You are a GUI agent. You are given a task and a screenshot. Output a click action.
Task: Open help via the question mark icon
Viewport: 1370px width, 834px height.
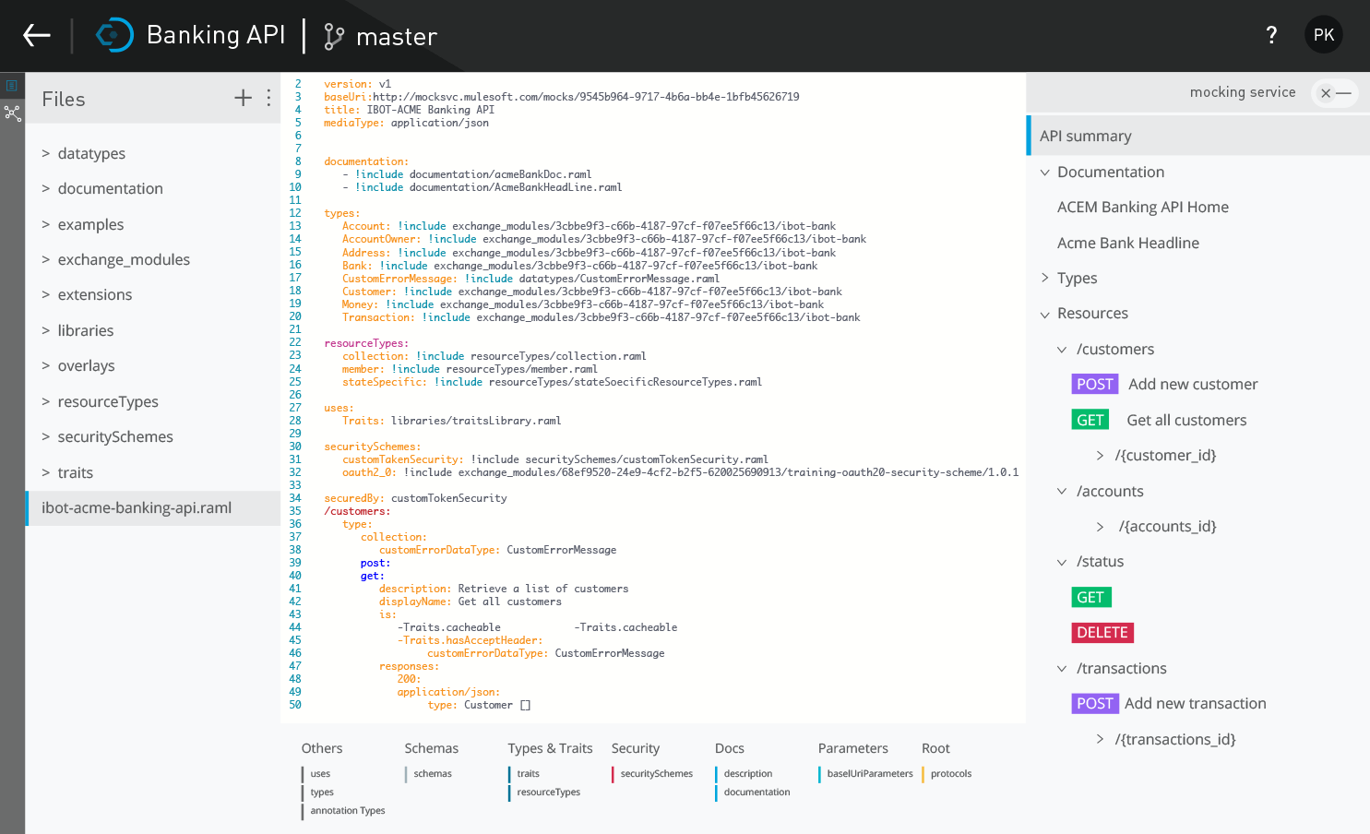(x=1271, y=35)
